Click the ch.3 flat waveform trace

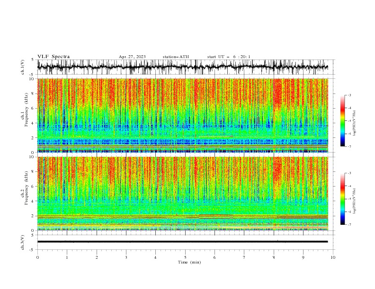182,242
